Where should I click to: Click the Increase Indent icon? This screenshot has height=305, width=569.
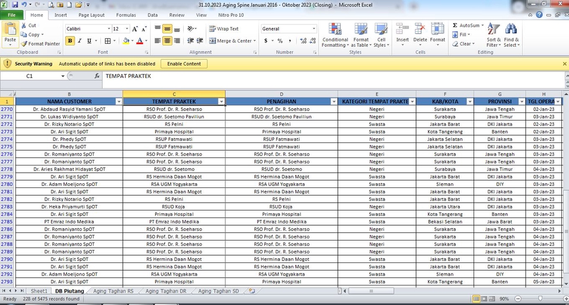pyautogui.click(x=200, y=41)
